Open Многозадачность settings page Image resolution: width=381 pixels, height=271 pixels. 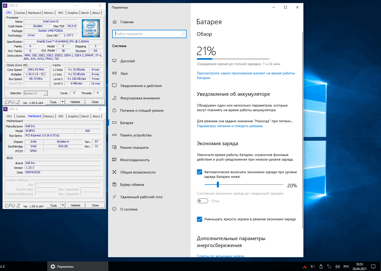coord(149,160)
